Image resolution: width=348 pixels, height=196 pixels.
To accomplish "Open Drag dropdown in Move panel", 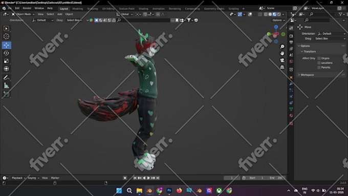I will 330,38.
